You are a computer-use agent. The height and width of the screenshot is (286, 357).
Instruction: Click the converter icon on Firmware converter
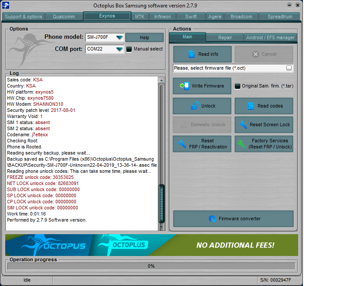[212, 219]
